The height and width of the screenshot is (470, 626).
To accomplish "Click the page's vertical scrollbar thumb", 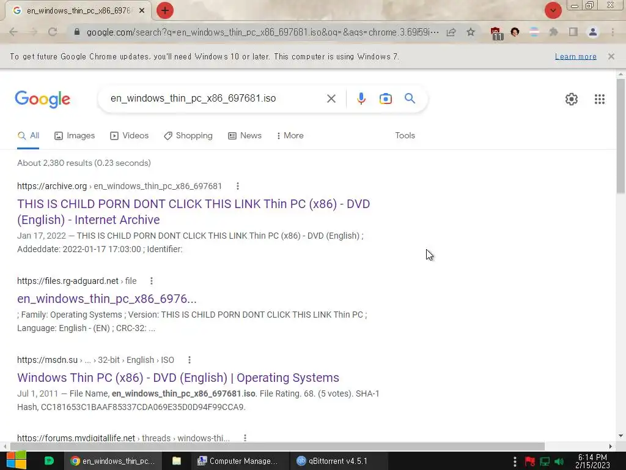I will 620,136.
